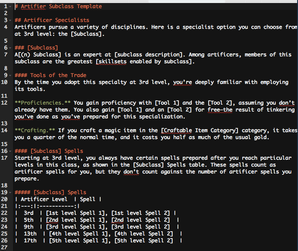Screen dimensions: 298x251
Task: Collapse the fold arrow on line 1
Action: 10,6
